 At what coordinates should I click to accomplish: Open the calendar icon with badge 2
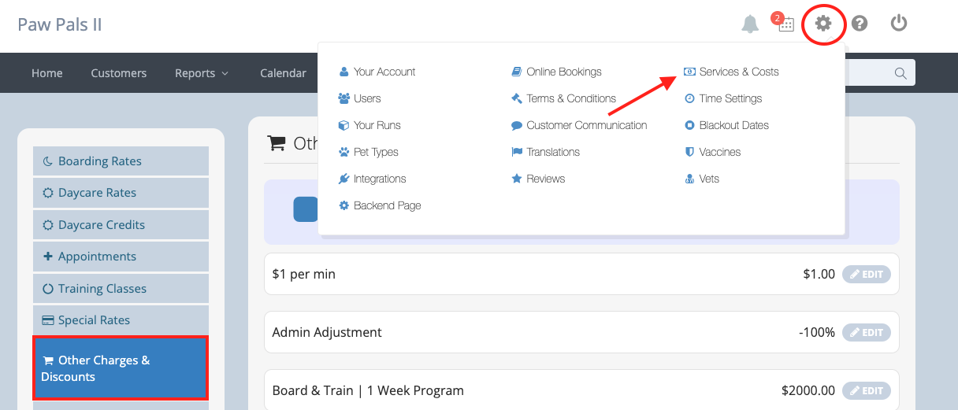(x=785, y=23)
